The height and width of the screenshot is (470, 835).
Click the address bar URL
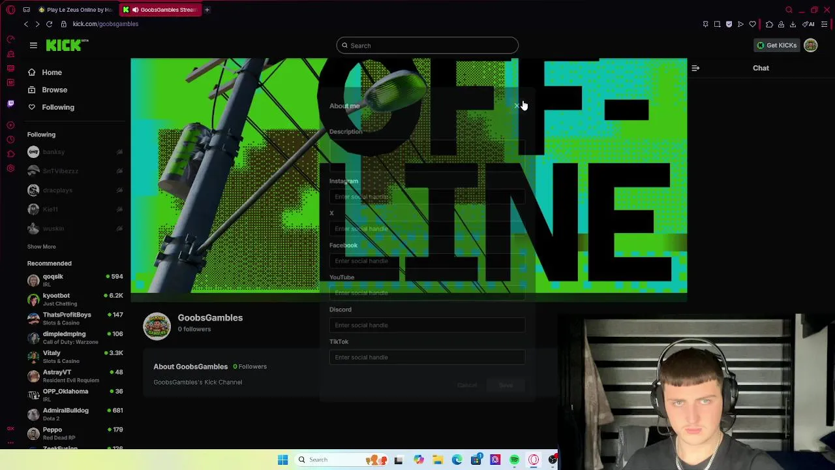(x=105, y=24)
